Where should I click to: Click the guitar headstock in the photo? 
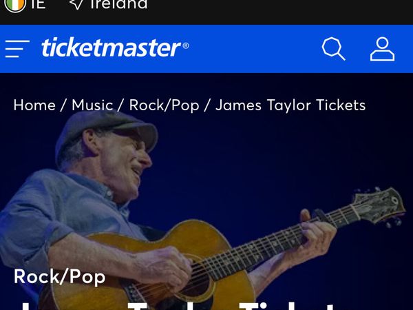coord(379,205)
